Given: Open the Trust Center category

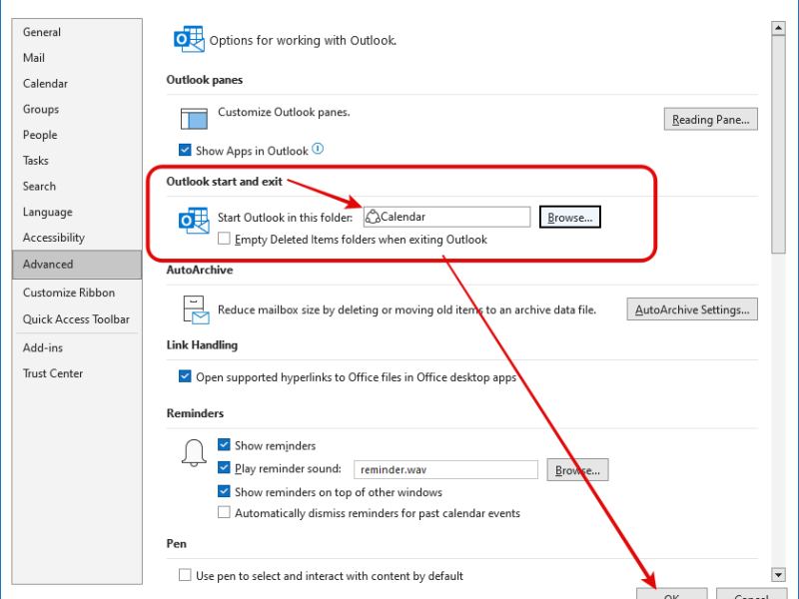Looking at the screenshot, I should click(x=77, y=373).
